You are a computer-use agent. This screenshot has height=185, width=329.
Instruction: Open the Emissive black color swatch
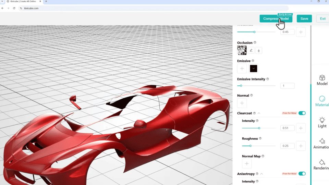254,69
